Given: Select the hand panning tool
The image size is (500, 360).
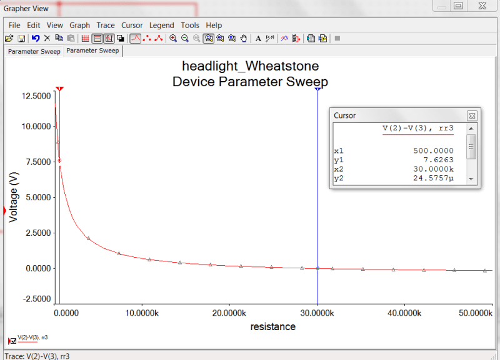Looking at the screenshot, I should click(244, 38).
